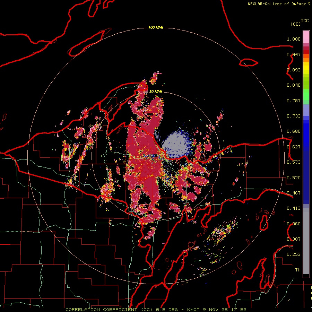Image resolution: width=312 pixels, height=312 pixels.
Task: Select the 0.253 legend value
Action: 294,254
